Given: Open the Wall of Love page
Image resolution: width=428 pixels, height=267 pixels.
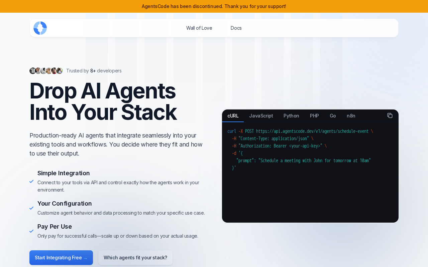Looking at the screenshot, I should pos(199,28).
